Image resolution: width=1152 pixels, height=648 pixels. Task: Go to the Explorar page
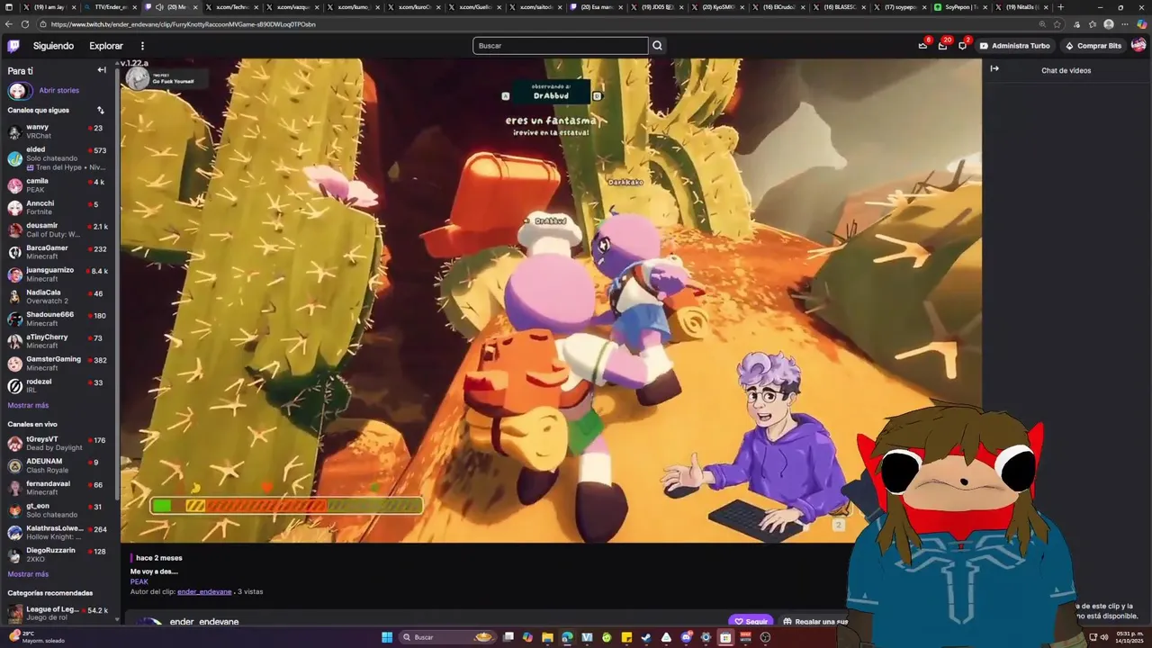[x=106, y=46]
